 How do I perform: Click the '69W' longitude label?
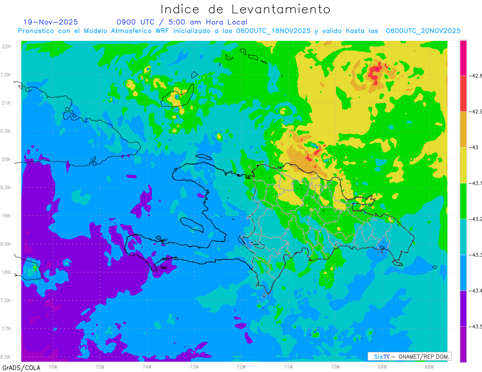(x=382, y=366)
